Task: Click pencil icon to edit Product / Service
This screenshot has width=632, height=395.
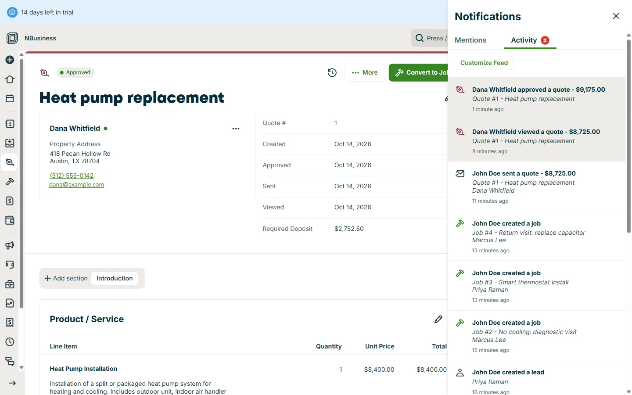Action: coord(438,319)
